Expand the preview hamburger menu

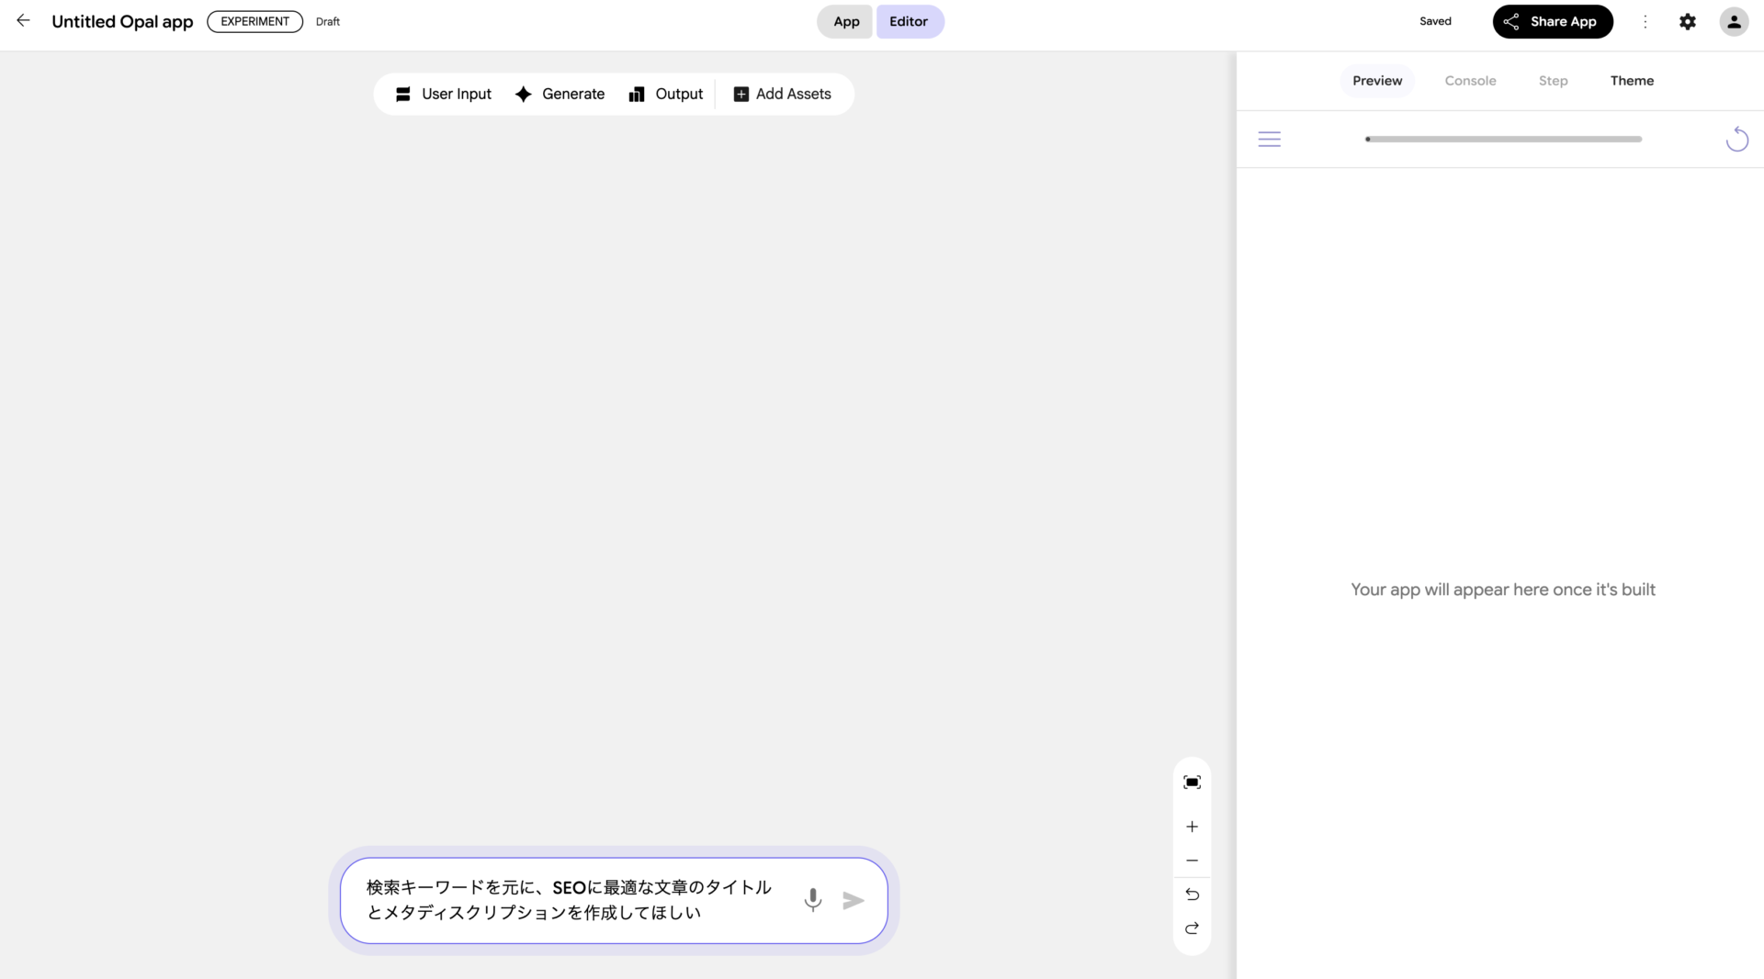1269,139
